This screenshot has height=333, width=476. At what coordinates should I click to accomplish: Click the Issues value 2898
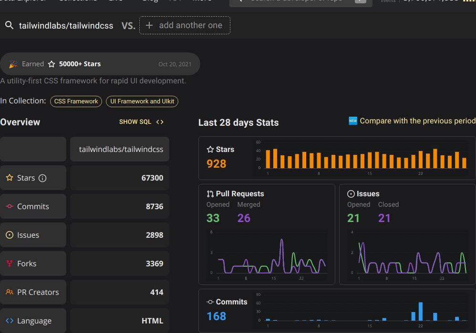(154, 235)
